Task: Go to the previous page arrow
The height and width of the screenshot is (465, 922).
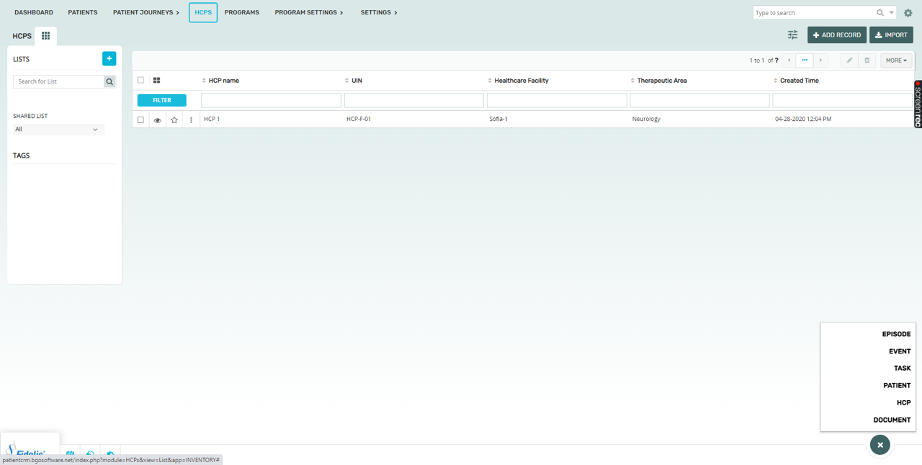Action: pos(789,60)
